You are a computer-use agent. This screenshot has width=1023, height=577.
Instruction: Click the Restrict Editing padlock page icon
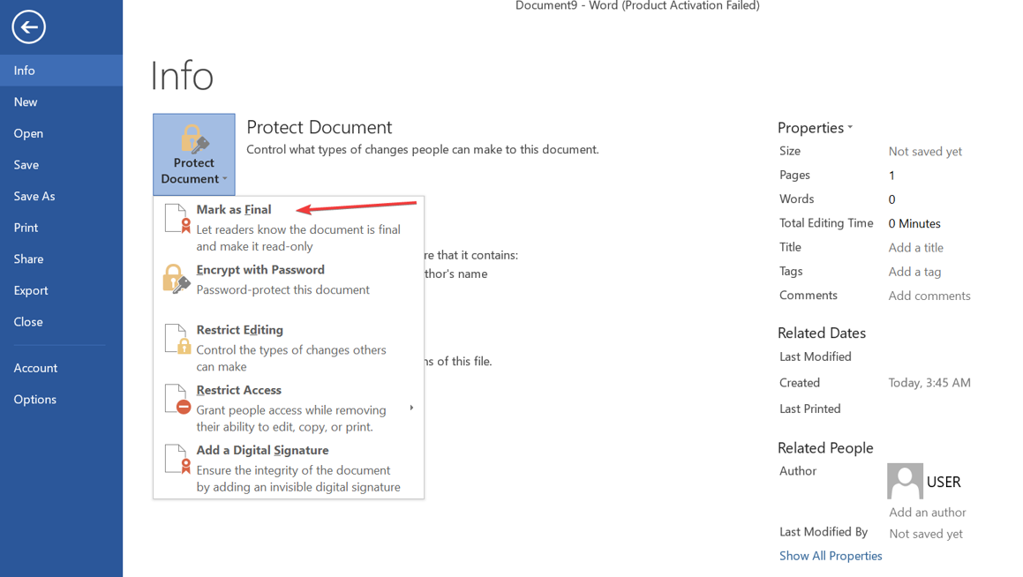click(177, 339)
